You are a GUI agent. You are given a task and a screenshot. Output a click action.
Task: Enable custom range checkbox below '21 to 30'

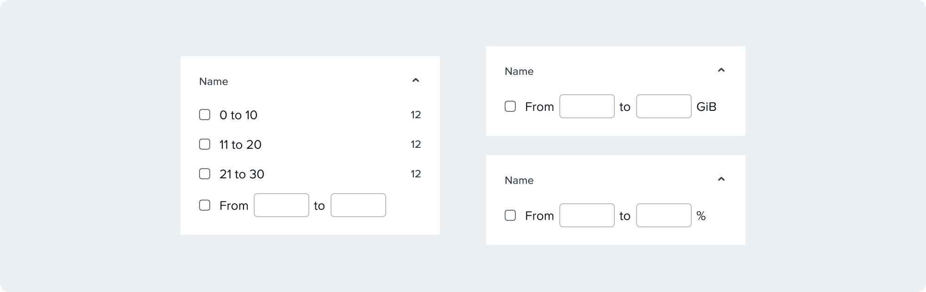pyautogui.click(x=205, y=205)
